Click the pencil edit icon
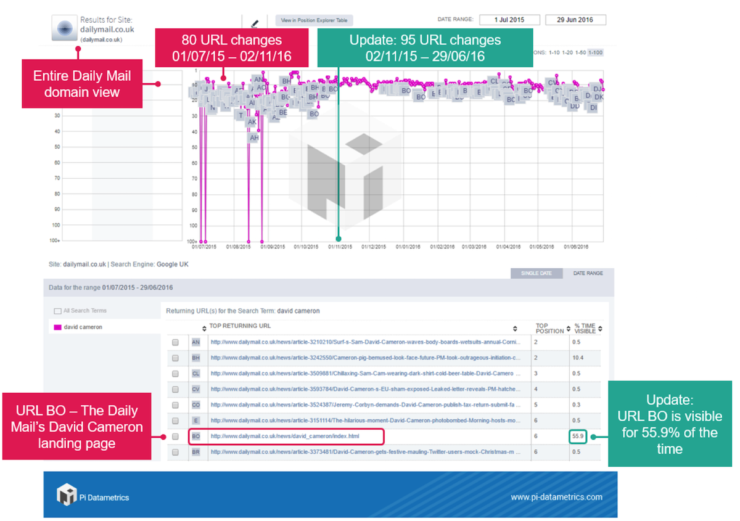 (255, 24)
